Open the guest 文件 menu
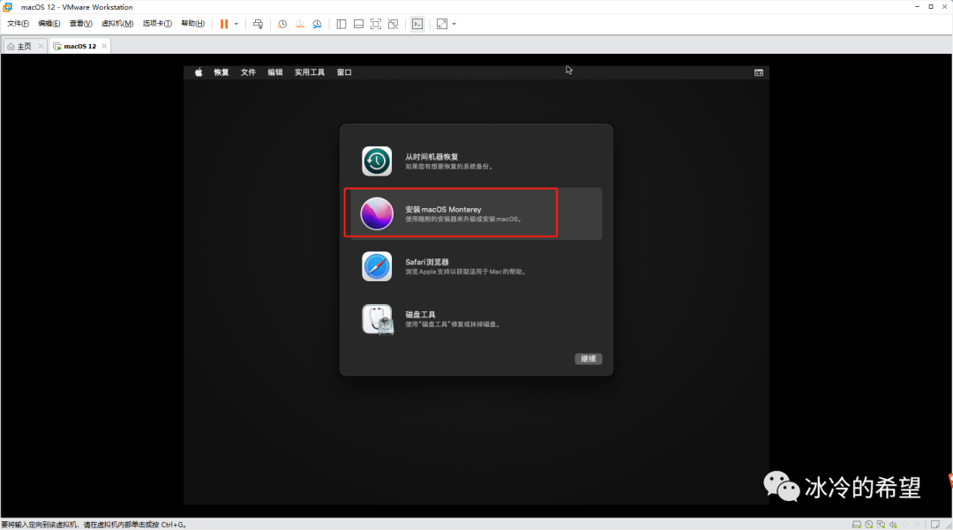Viewport: 953px width, 530px height. coord(248,72)
